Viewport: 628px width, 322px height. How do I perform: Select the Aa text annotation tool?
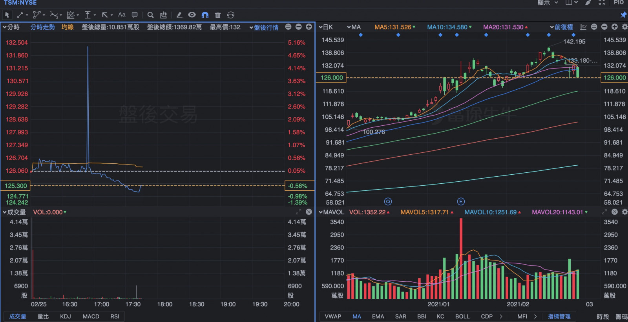122,15
